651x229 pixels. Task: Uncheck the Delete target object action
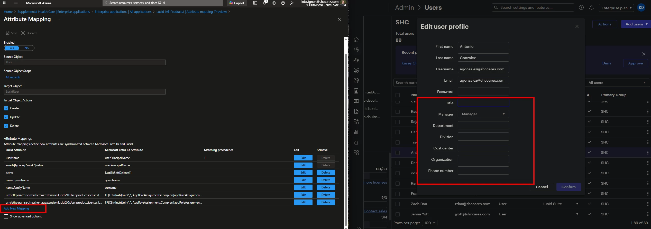[6, 126]
